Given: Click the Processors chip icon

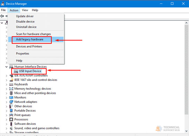Looking at the screenshot, I should [11, 119].
